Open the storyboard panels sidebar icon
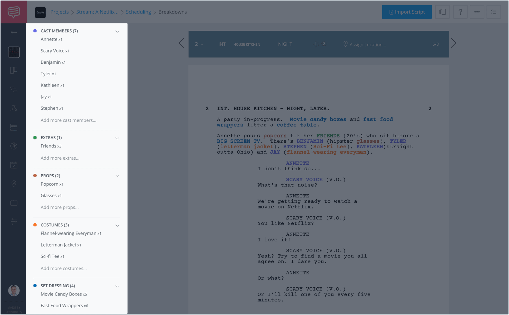Viewport: 509px width, 315px height. (x=14, y=70)
